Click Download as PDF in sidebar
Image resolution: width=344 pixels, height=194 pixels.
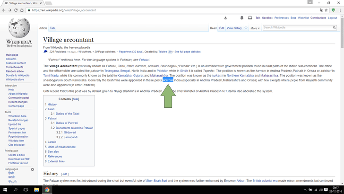coord(19,159)
